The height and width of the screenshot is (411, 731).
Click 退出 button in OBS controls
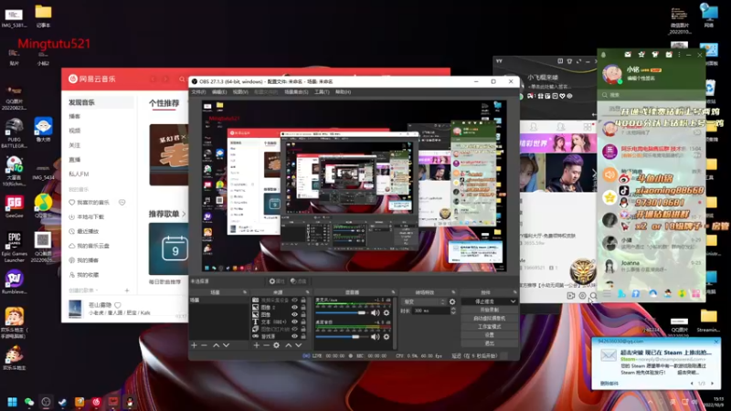489,343
